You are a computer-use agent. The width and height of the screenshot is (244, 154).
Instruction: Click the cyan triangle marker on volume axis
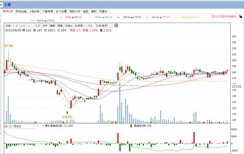click(155, 122)
